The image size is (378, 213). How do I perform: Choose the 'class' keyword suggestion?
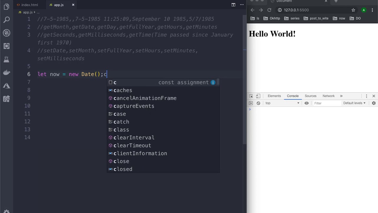(x=163, y=130)
